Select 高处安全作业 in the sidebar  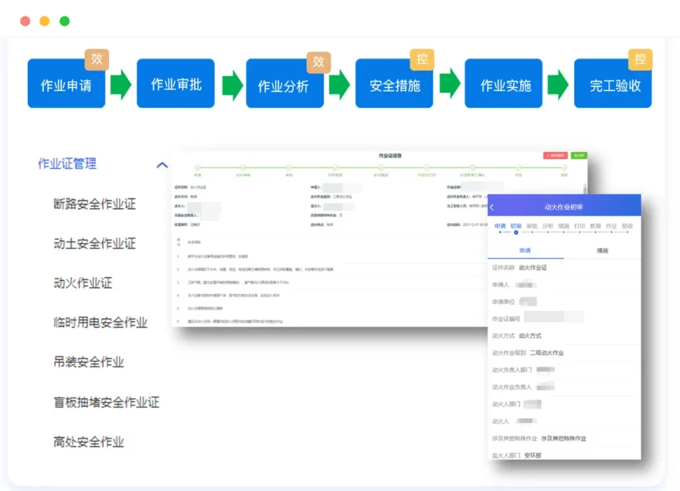(89, 441)
